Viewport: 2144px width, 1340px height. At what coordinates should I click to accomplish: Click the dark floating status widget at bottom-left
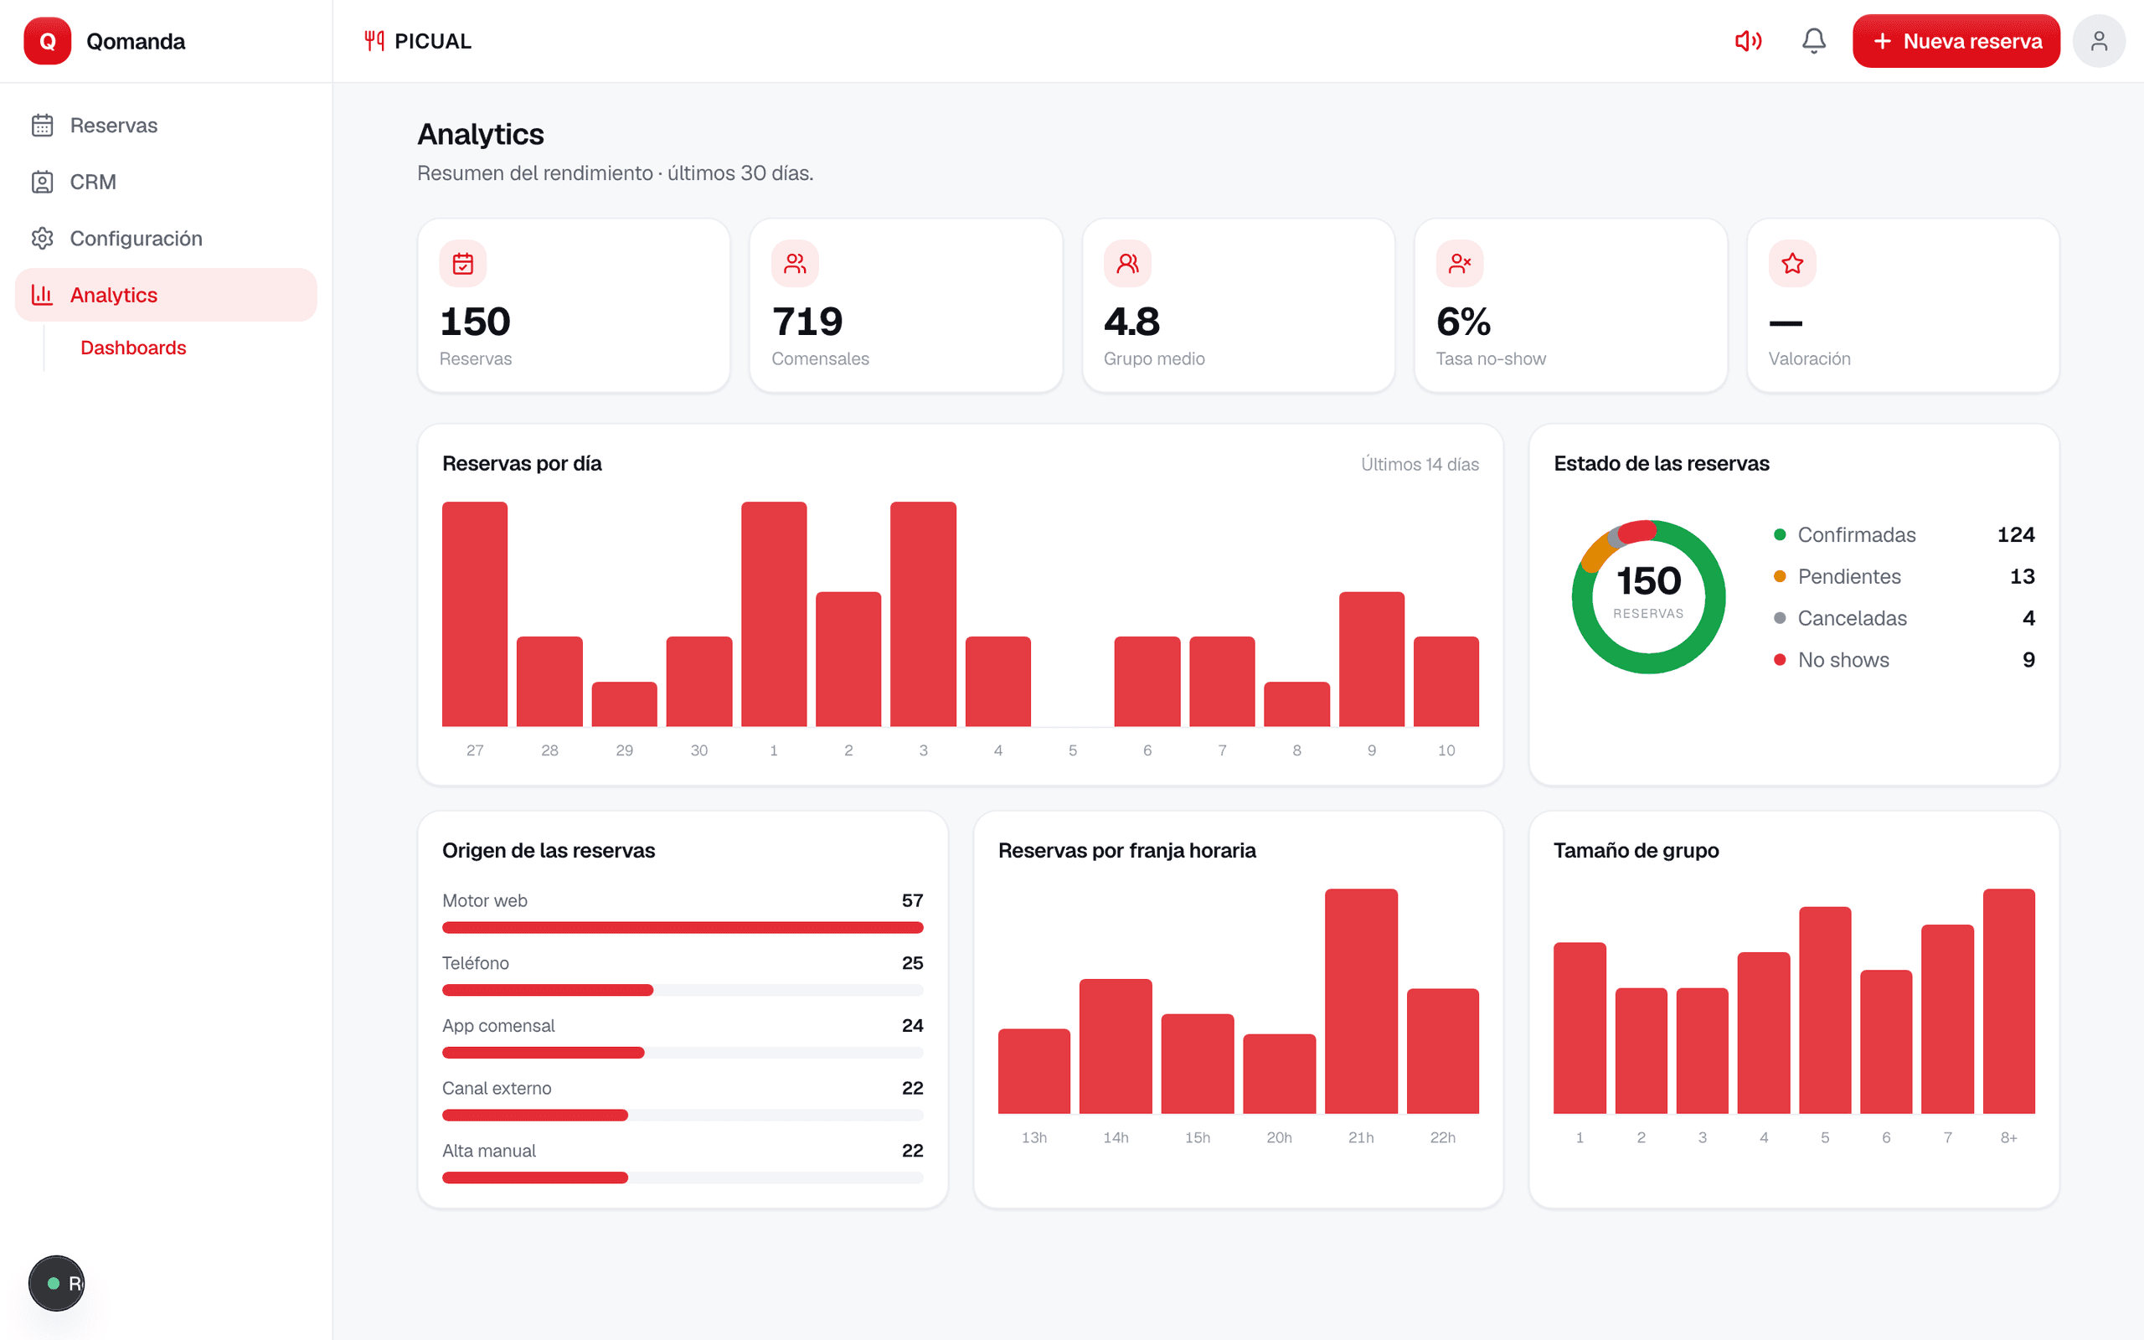56,1282
